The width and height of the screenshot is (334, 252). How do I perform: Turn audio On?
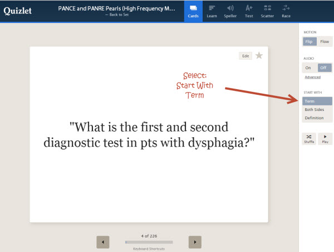click(308, 67)
